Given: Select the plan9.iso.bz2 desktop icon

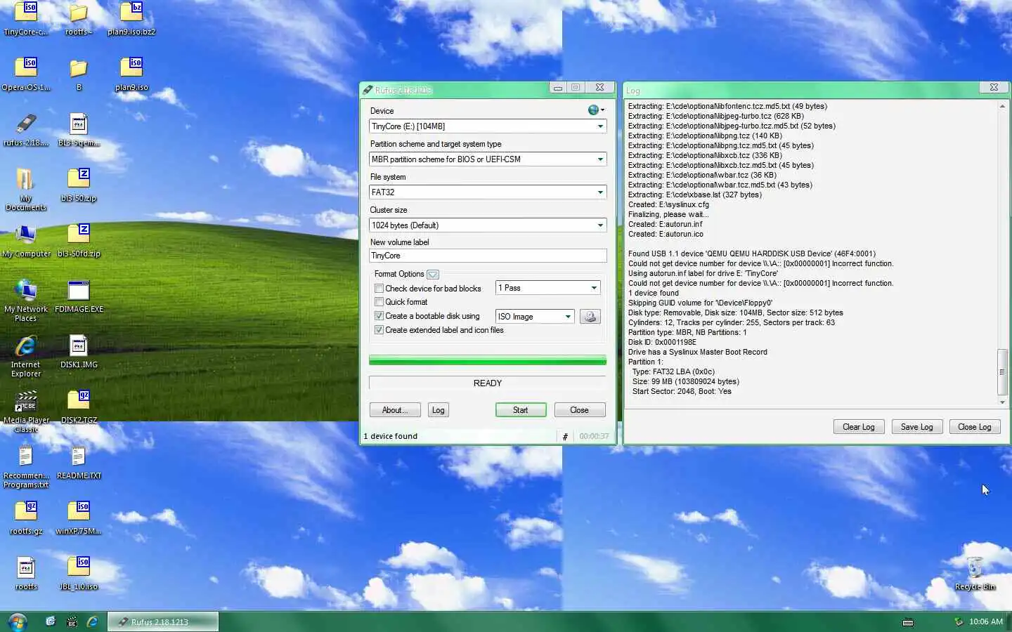Looking at the screenshot, I should (131, 18).
